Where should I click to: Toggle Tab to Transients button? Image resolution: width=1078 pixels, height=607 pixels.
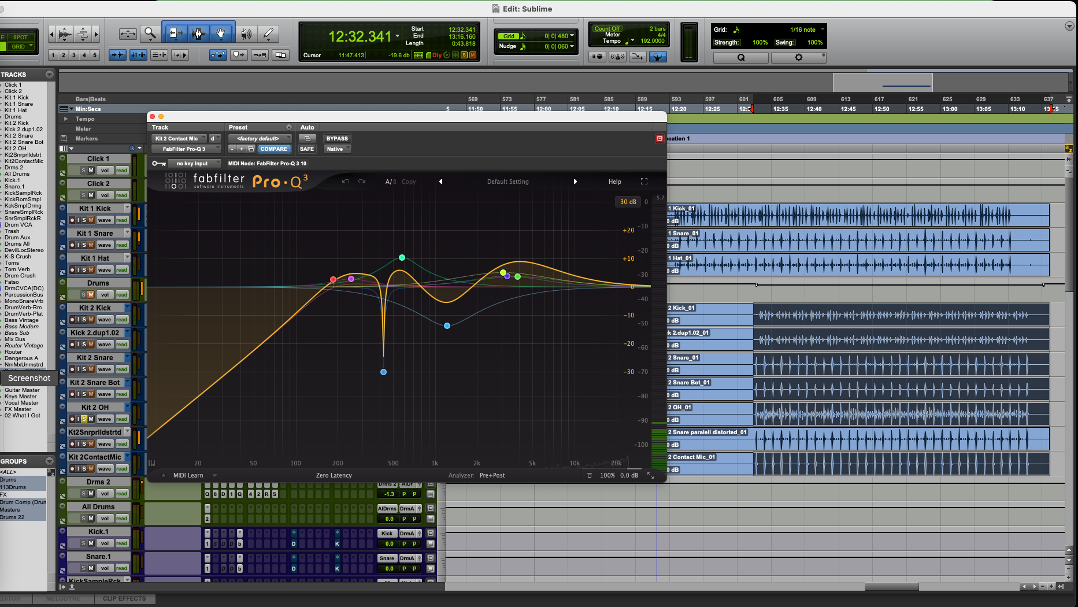[x=118, y=55]
